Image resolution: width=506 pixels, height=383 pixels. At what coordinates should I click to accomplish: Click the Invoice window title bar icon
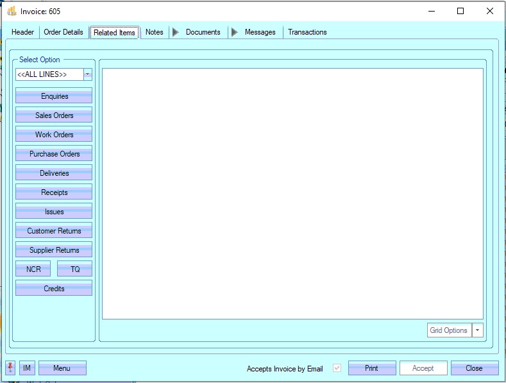[12, 12]
